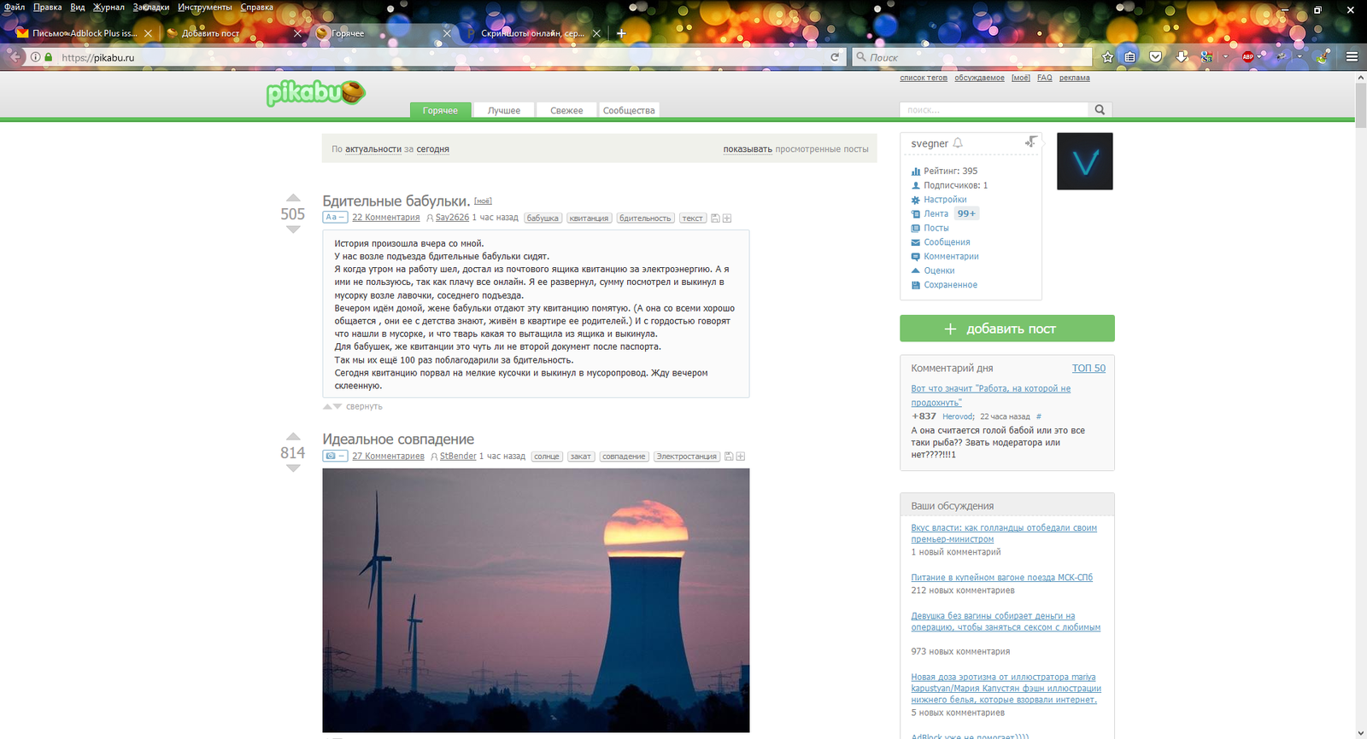The width and height of the screenshot is (1367, 739).
Task: Click the pikabu logo
Action: coord(316,92)
